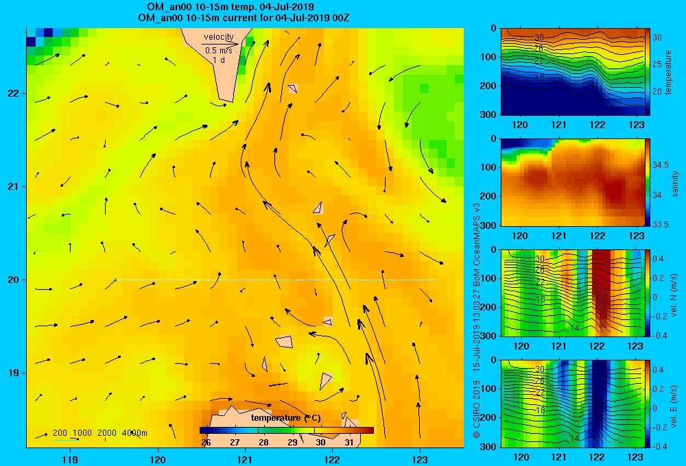Open the temperature depth-section panel
The width and height of the screenshot is (686, 466).
tap(573, 72)
